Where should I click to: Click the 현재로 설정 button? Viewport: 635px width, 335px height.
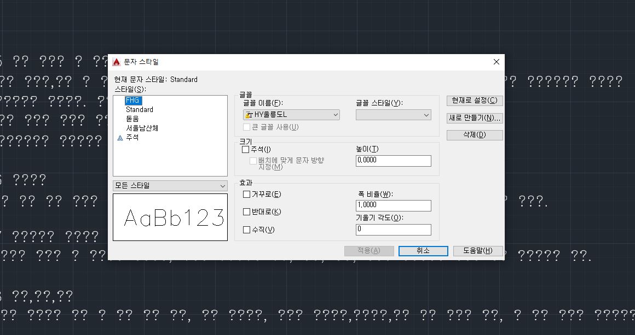[x=474, y=101]
